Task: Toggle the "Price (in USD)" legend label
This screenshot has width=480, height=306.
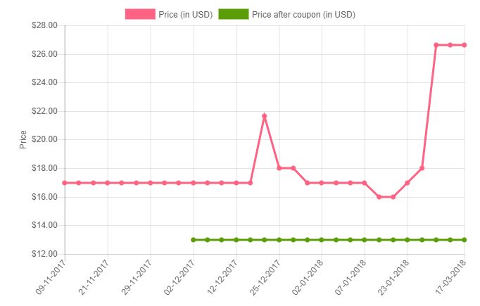Action: pos(187,14)
